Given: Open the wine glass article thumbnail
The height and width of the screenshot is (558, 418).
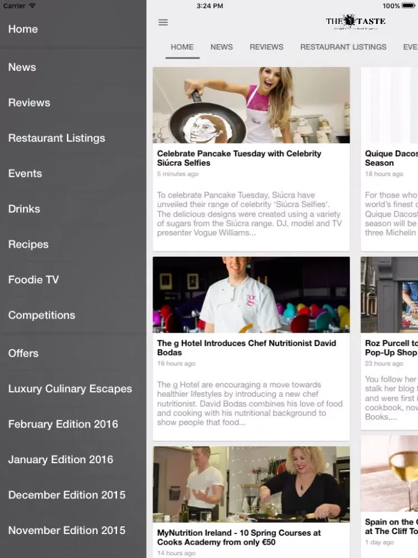Looking at the screenshot, I should click(x=389, y=474).
